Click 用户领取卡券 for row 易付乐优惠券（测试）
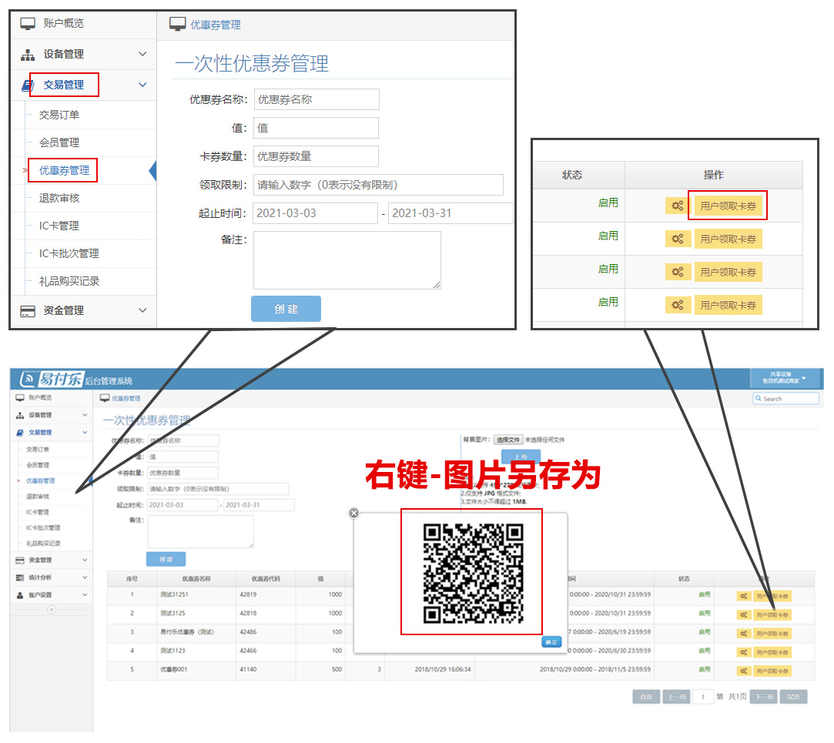The width and height of the screenshot is (834, 743). coord(772,634)
